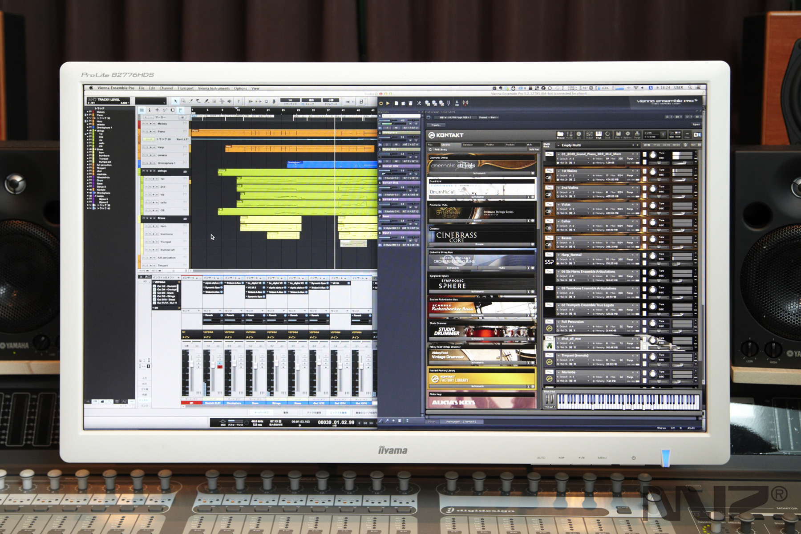This screenshot has height=534, width=801.
Task: Click the Apple menu icon
Action: coord(91,88)
